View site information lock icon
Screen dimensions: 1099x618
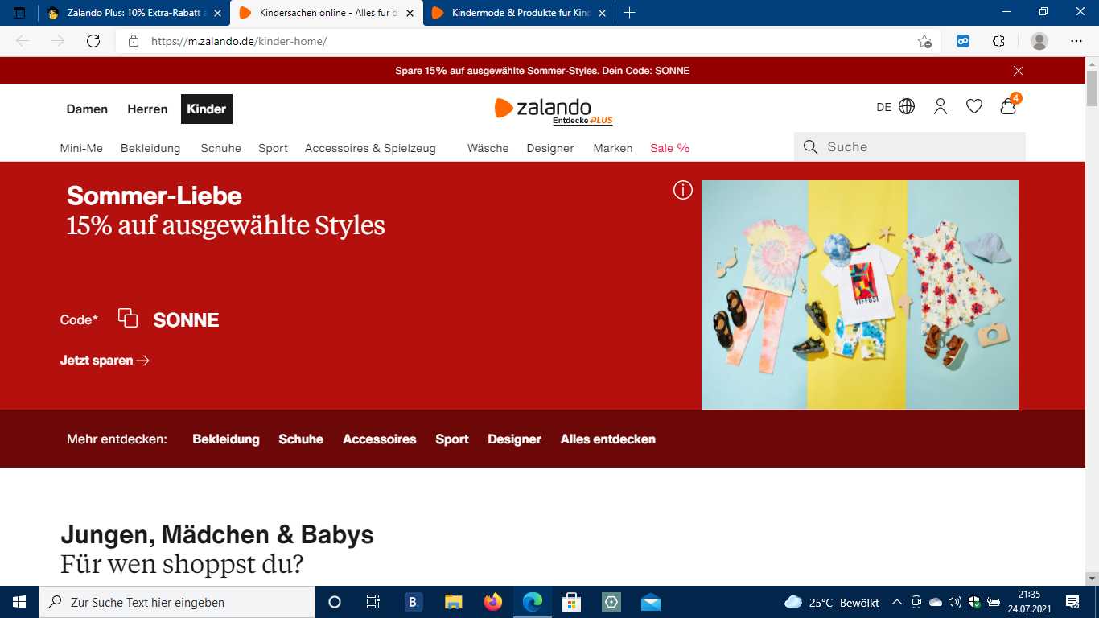134,41
